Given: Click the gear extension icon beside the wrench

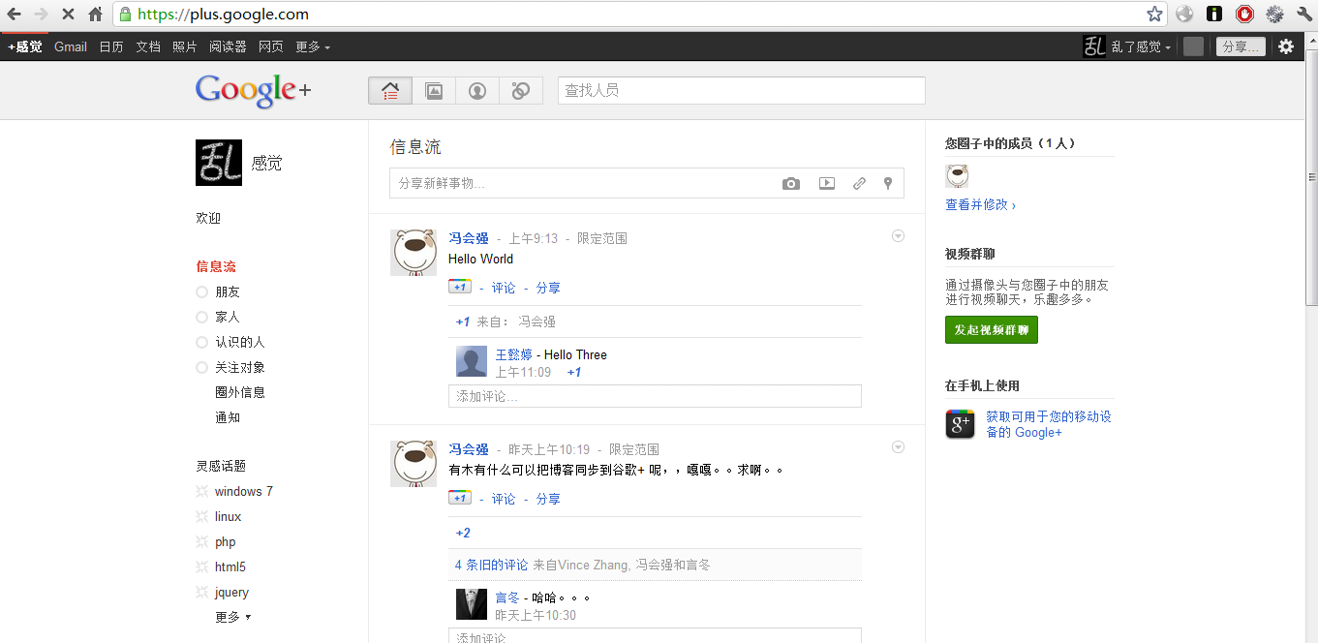Looking at the screenshot, I should (1274, 15).
